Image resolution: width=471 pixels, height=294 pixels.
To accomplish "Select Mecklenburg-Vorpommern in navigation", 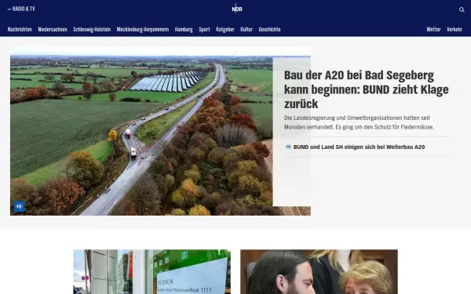I will pyautogui.click(x=143, y=30).
